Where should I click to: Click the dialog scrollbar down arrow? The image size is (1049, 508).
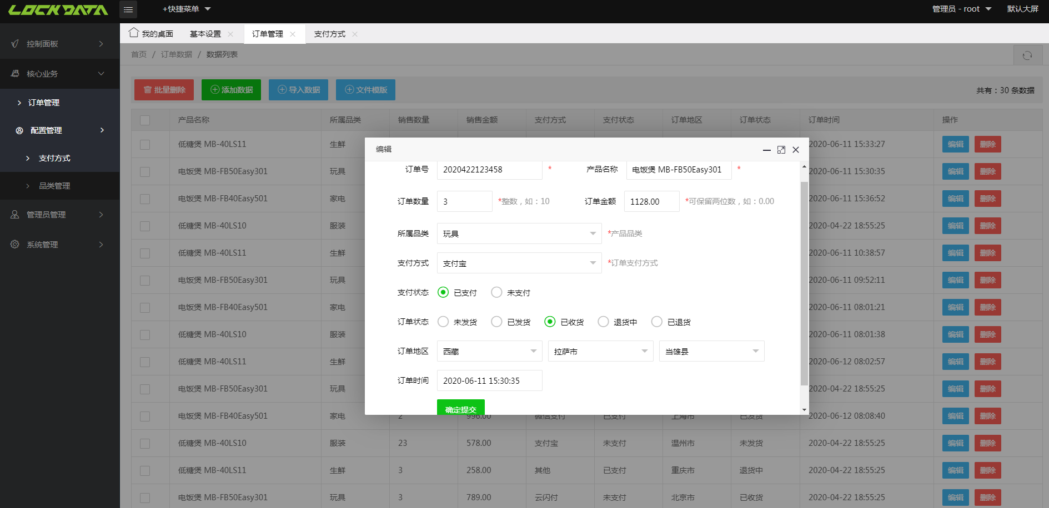[804, 410]
